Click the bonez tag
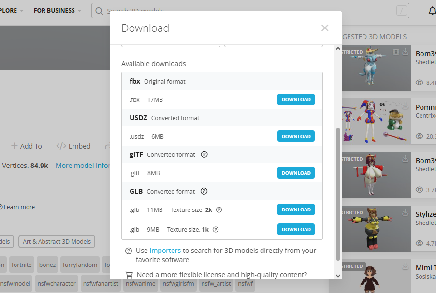The image size is (436, 293). coord(47,265)
